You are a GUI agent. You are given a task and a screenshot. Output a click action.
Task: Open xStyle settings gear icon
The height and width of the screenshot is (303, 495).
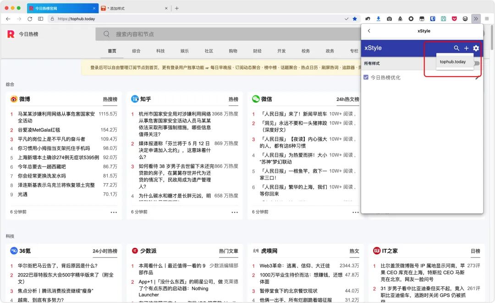pyautogui.click(x=476, y=48)
